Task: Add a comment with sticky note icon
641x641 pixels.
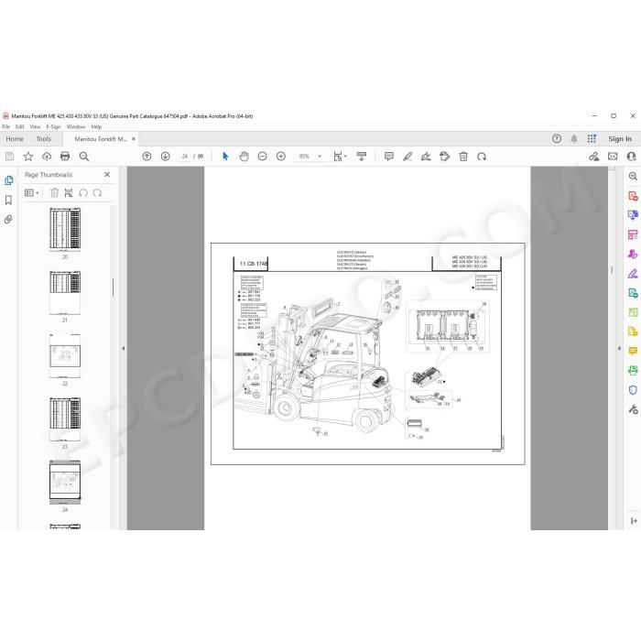Action: tap(389, 157)
